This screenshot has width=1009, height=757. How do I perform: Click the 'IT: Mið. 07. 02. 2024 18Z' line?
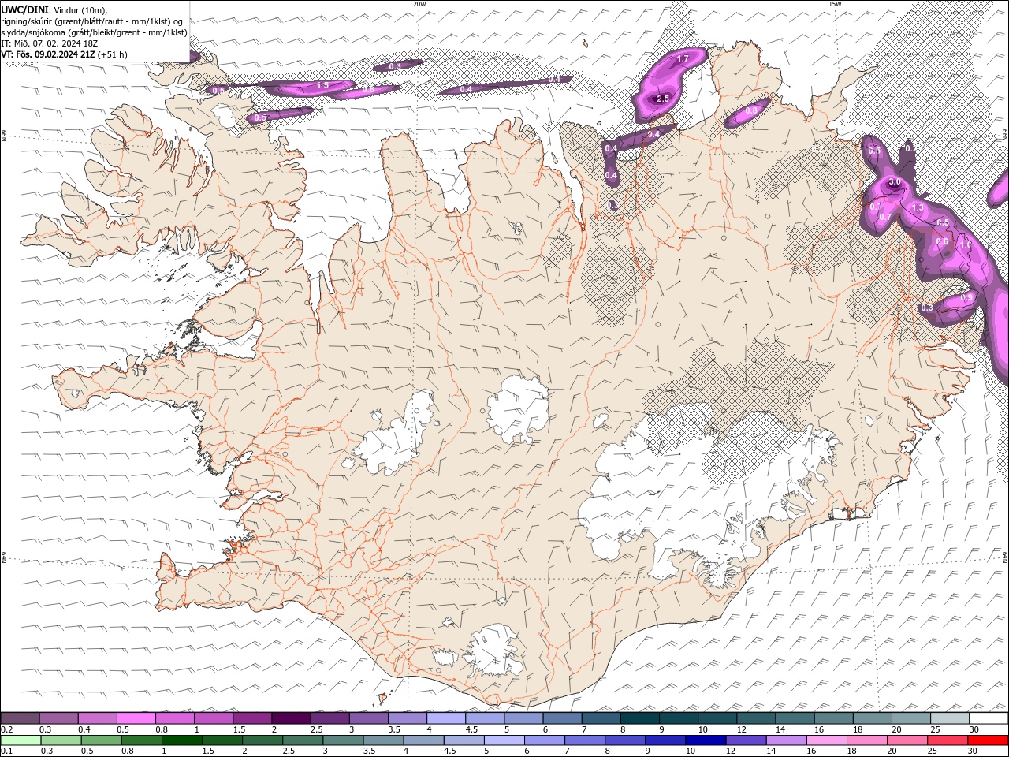pos(50,43)
